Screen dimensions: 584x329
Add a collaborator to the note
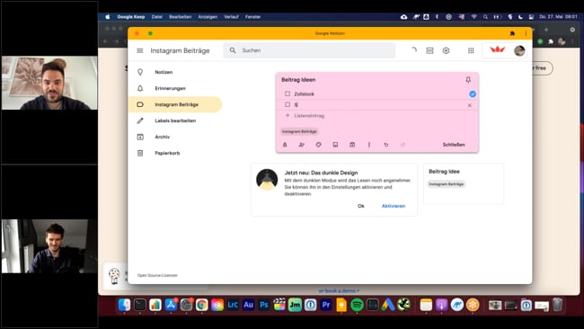click(302, 145)
